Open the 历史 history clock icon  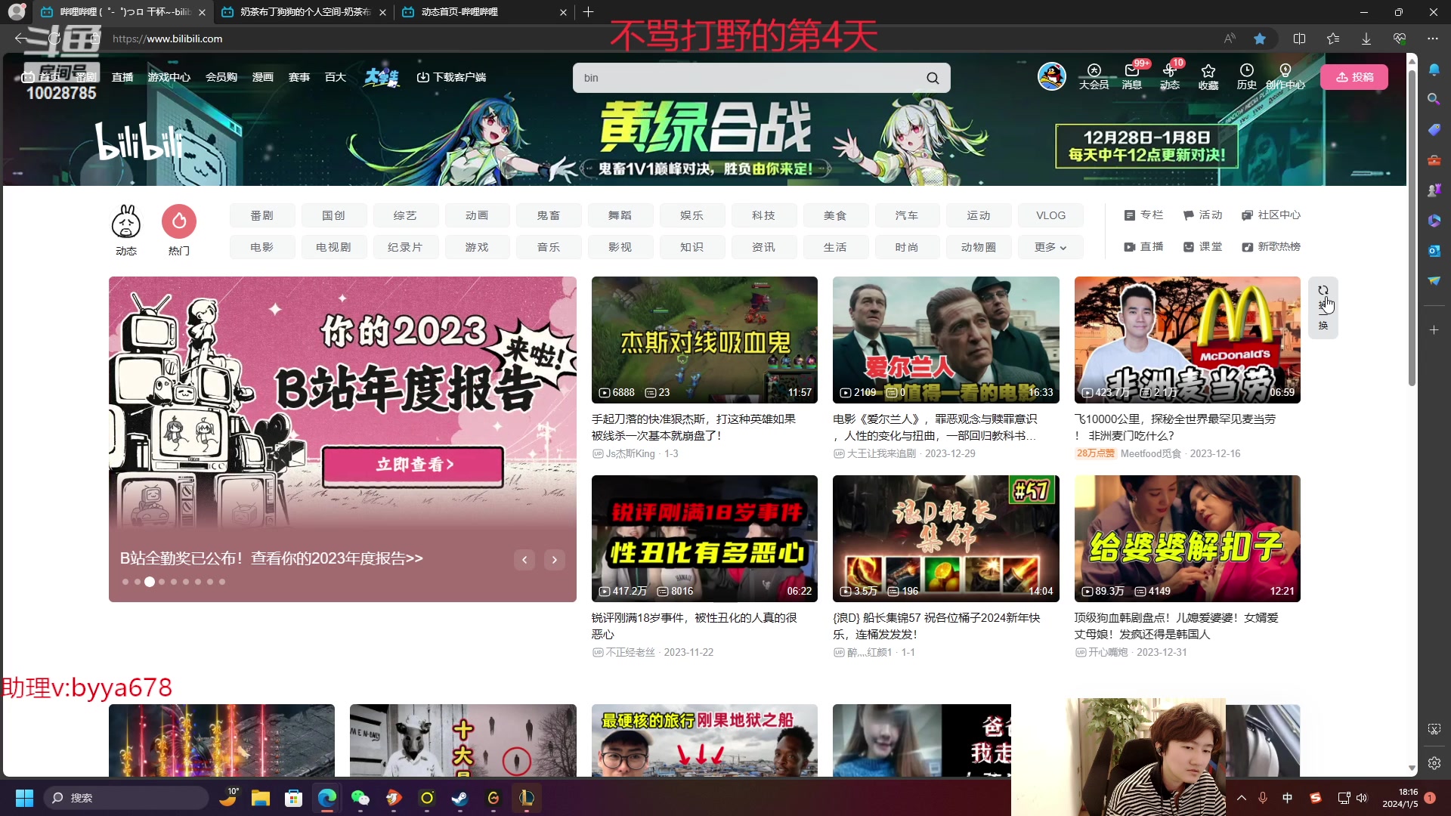click(x=1246, y=76)
